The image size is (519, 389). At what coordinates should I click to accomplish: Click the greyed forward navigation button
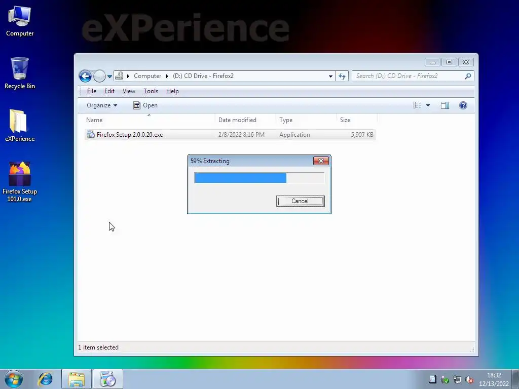coord(99,76)
